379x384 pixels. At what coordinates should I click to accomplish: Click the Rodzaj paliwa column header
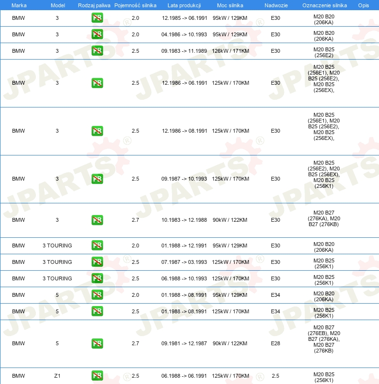pos(94,5)
